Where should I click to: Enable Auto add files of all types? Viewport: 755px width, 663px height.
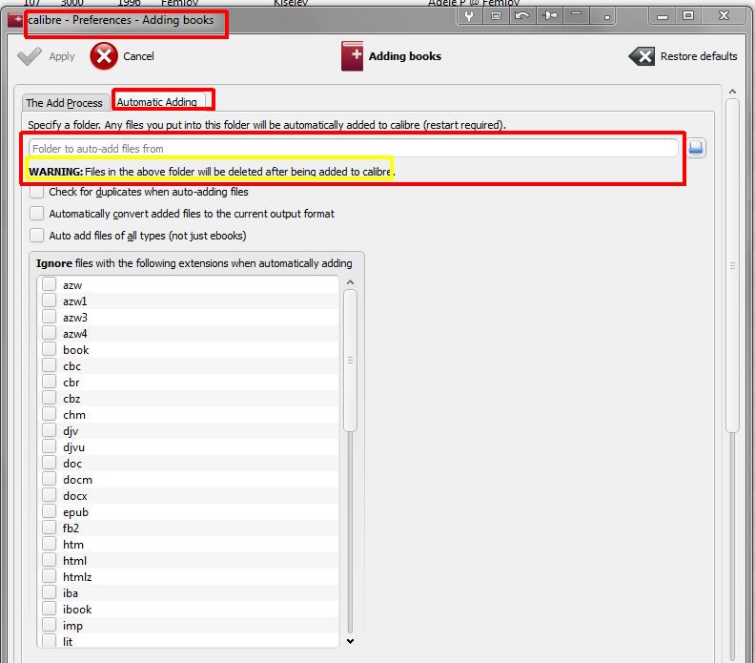point(36,236)
